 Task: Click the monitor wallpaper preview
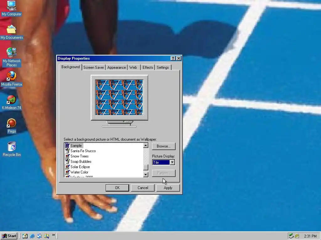click(x=119, y=97)
